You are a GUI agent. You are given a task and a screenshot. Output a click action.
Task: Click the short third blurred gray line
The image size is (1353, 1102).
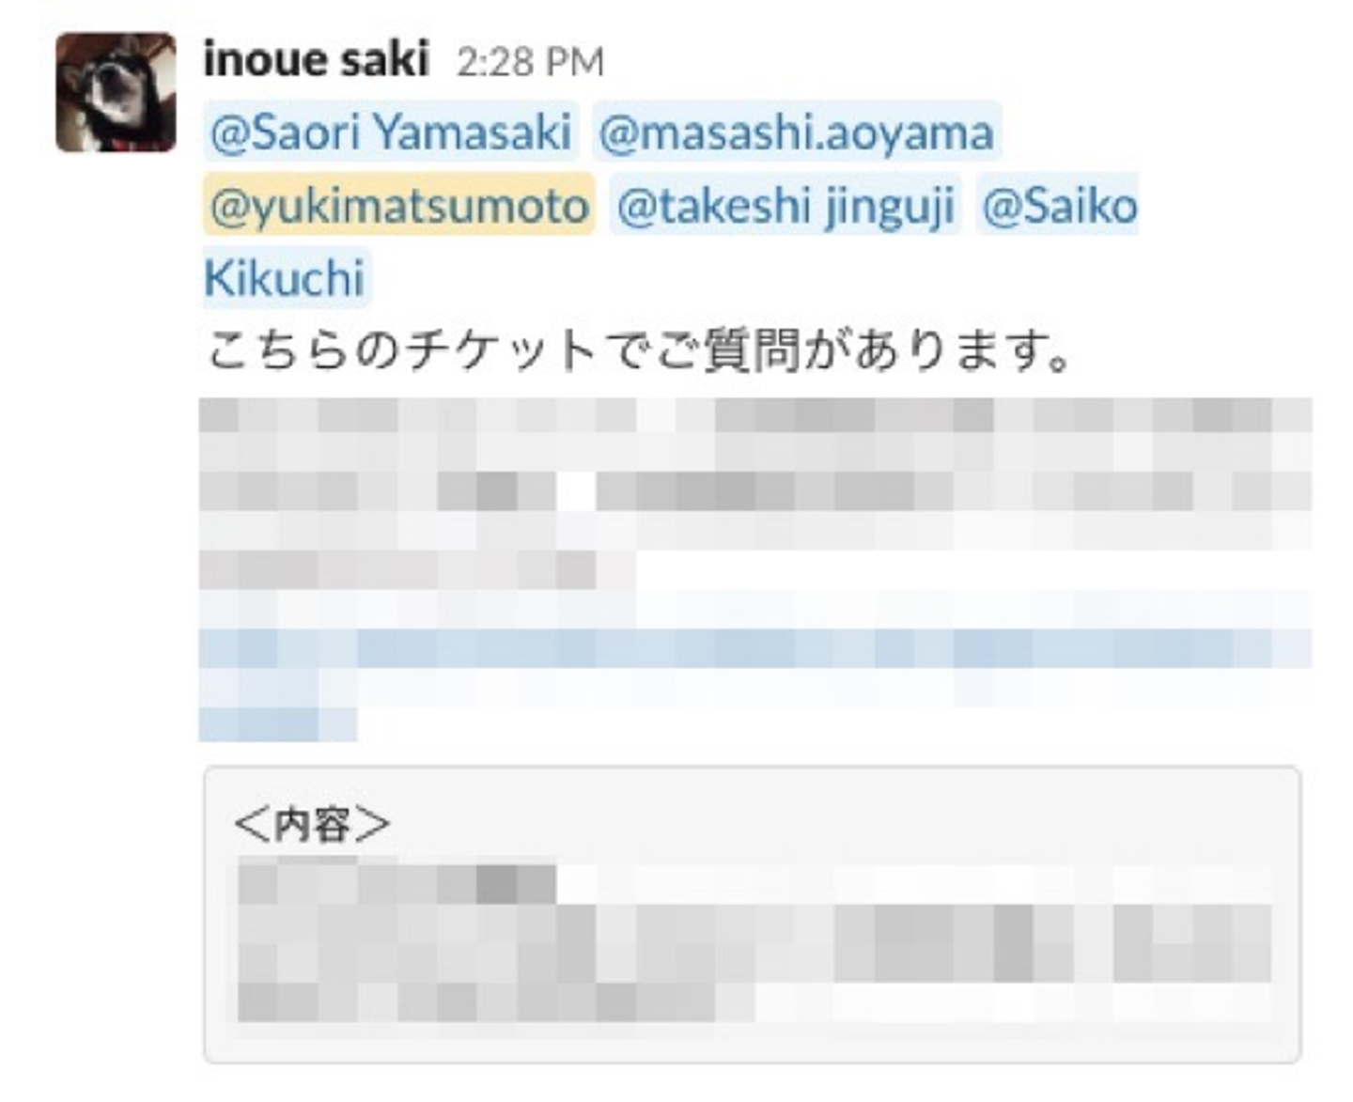coord(397,568)
